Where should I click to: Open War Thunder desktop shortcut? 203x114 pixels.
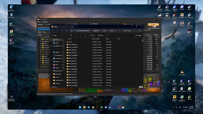pos(189,16)
